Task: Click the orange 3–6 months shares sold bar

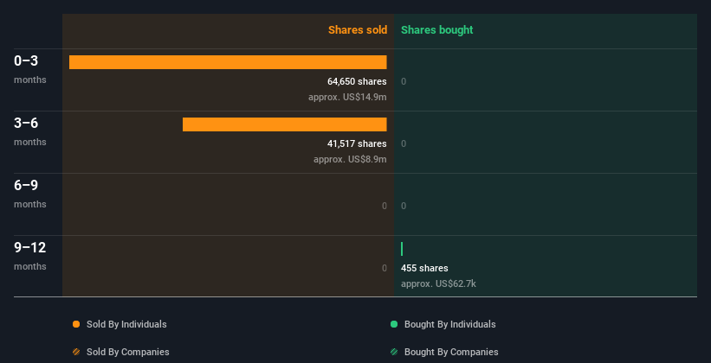Action: click(x=284, y=124)
